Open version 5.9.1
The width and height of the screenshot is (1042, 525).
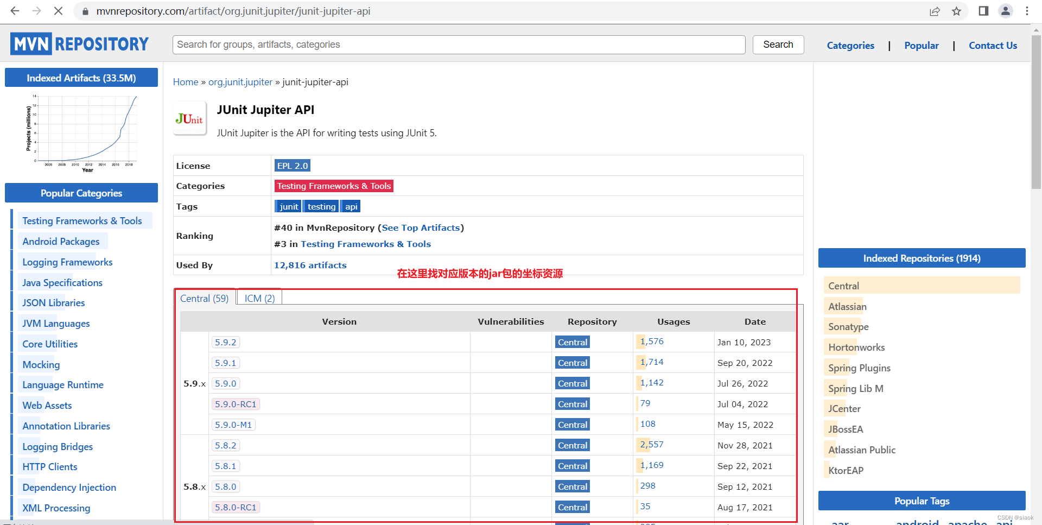pyautogui.click(x=226, y=363)
